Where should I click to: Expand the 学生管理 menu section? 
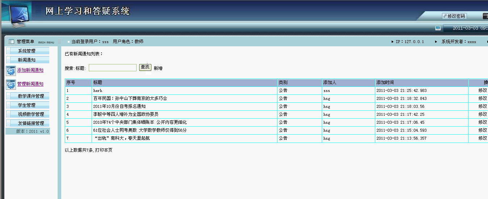(28, 105)
